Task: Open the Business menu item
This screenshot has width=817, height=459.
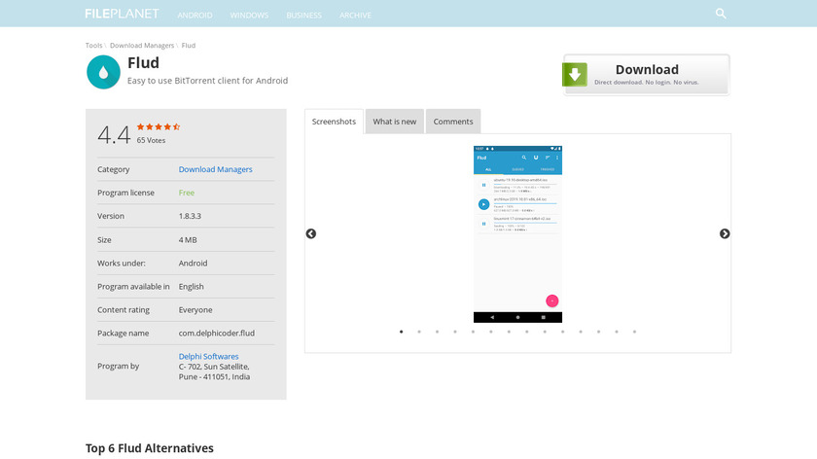Action: click(303, 16)
